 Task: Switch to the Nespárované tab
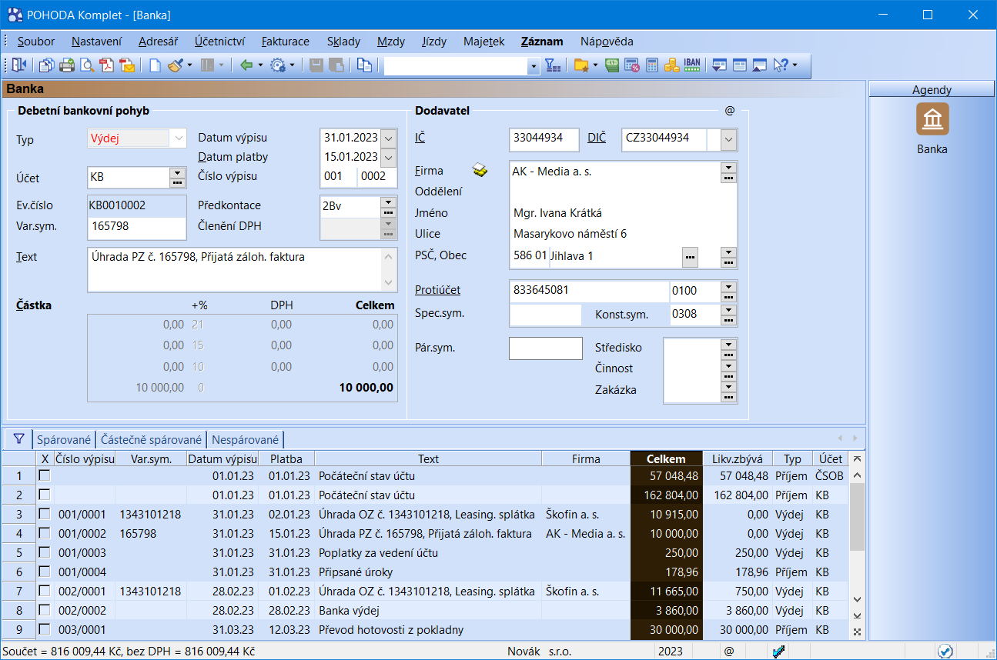[x=245, y=439]
